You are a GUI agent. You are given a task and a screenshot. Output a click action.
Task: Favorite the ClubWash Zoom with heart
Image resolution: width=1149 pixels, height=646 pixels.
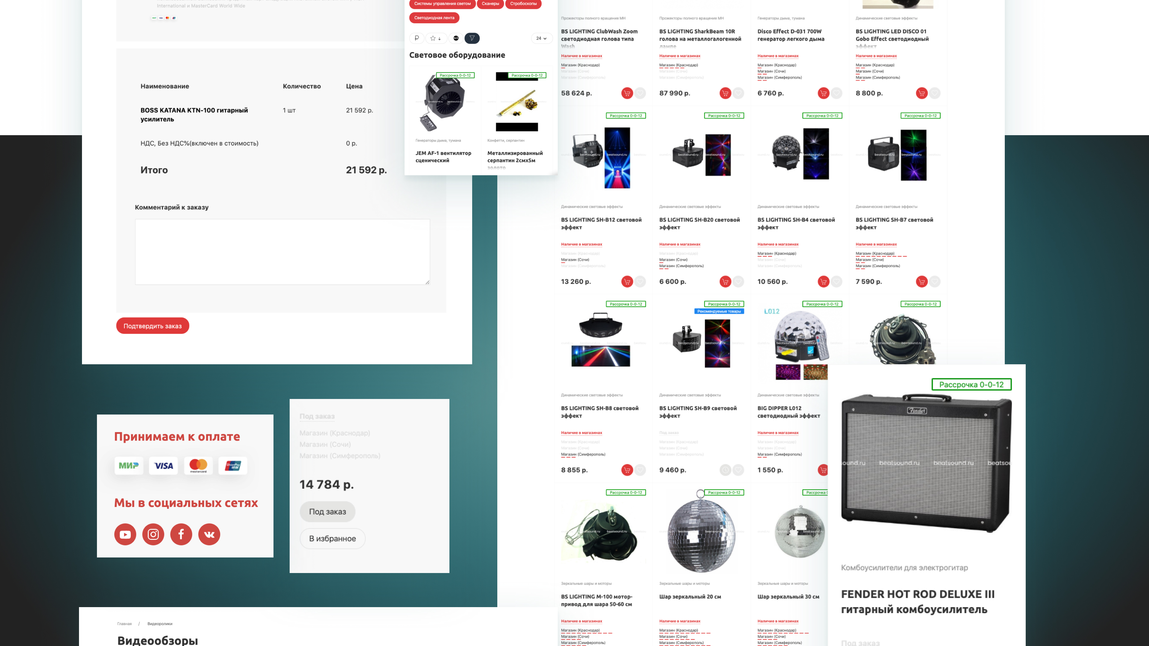(641, 93)
